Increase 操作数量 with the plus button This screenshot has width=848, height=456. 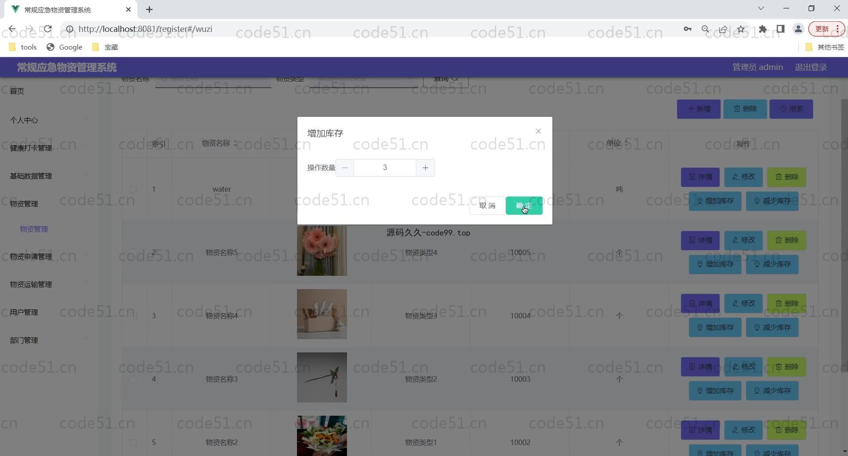pos(425,168)
